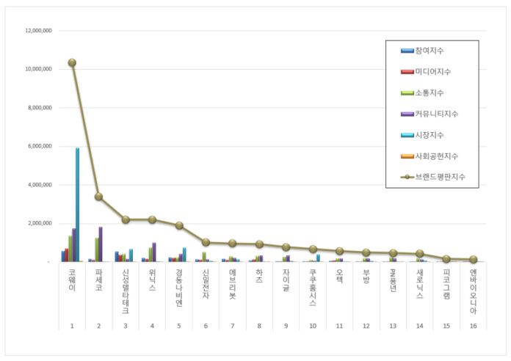
Task: Select 자이글's brand reputation line marker
Action: pos(286,247)
